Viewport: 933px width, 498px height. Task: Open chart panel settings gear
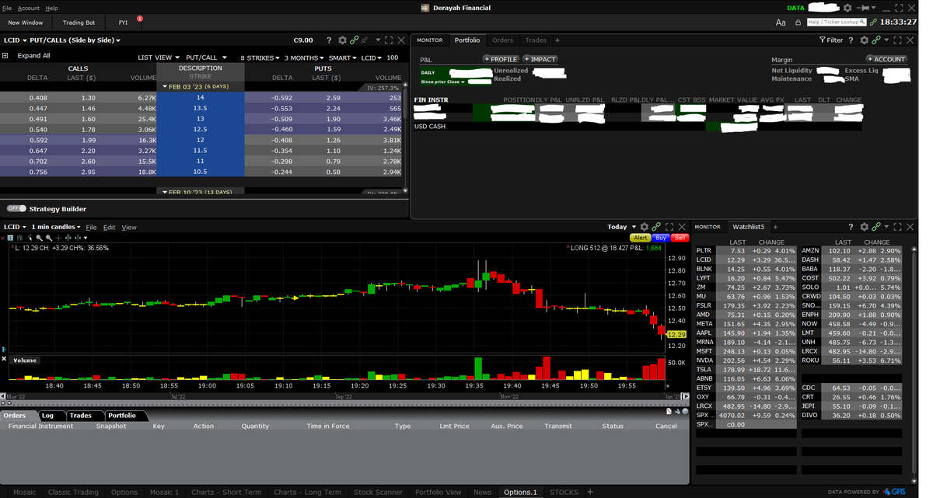click(x=645, y=227)
